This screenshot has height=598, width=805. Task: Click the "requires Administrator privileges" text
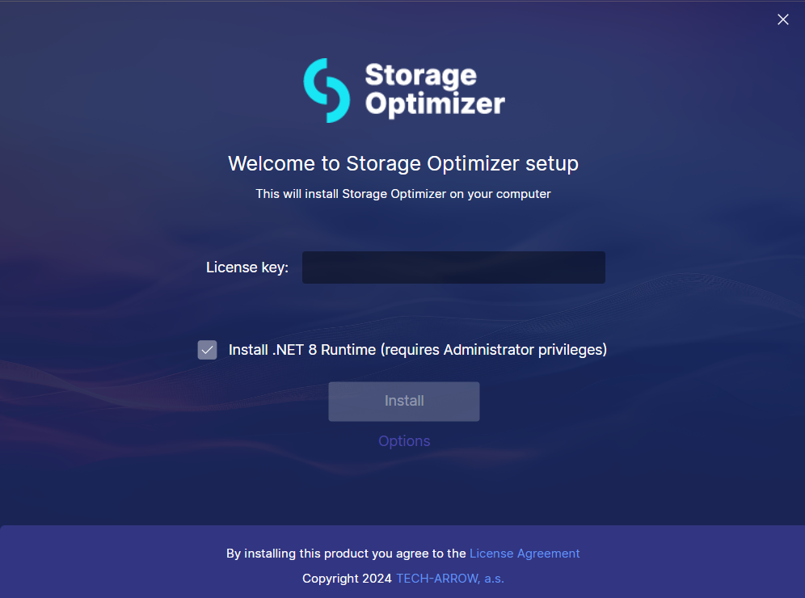click(x=494, y=350)
